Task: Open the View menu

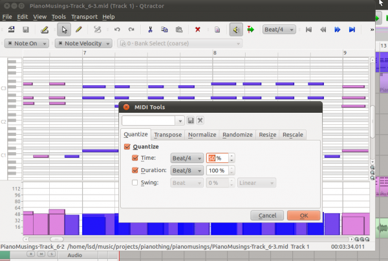Action: (x=40, y=17)
